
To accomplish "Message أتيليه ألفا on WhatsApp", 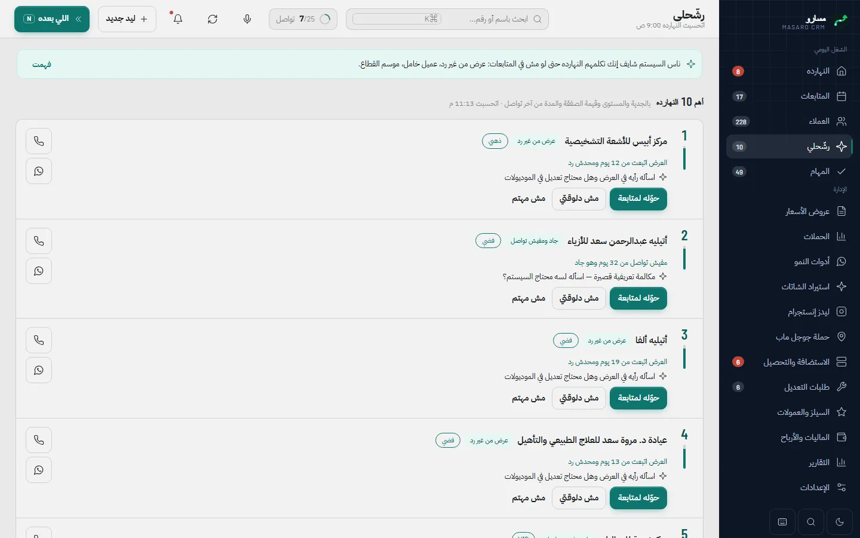I will (39, 370).
